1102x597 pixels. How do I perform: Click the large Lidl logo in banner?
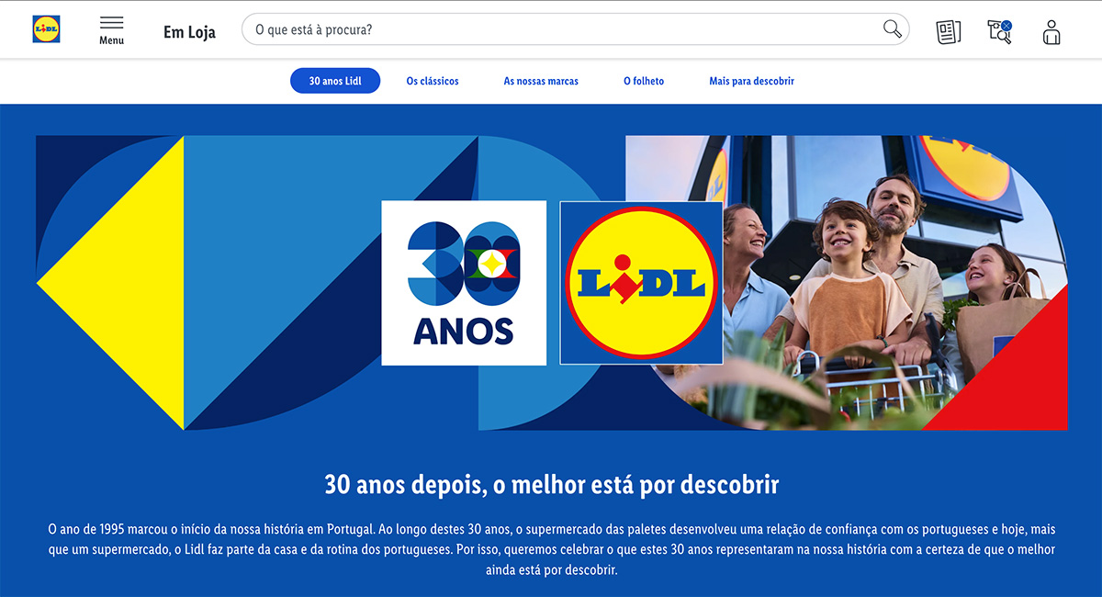[641, 283]
